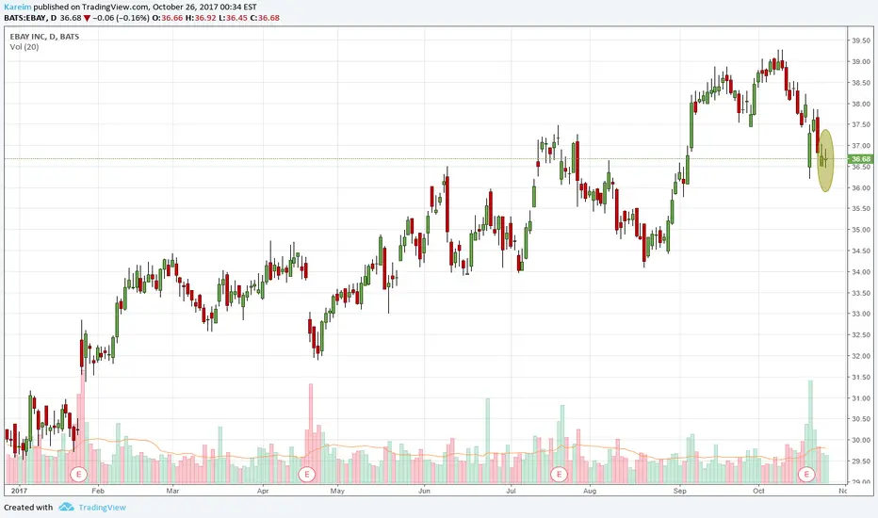Click the Oct time axis label

[x=758, y=491]
